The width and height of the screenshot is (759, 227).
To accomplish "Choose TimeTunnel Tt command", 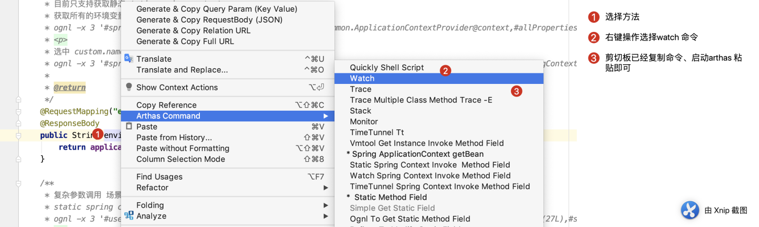I will coord(377,132).
